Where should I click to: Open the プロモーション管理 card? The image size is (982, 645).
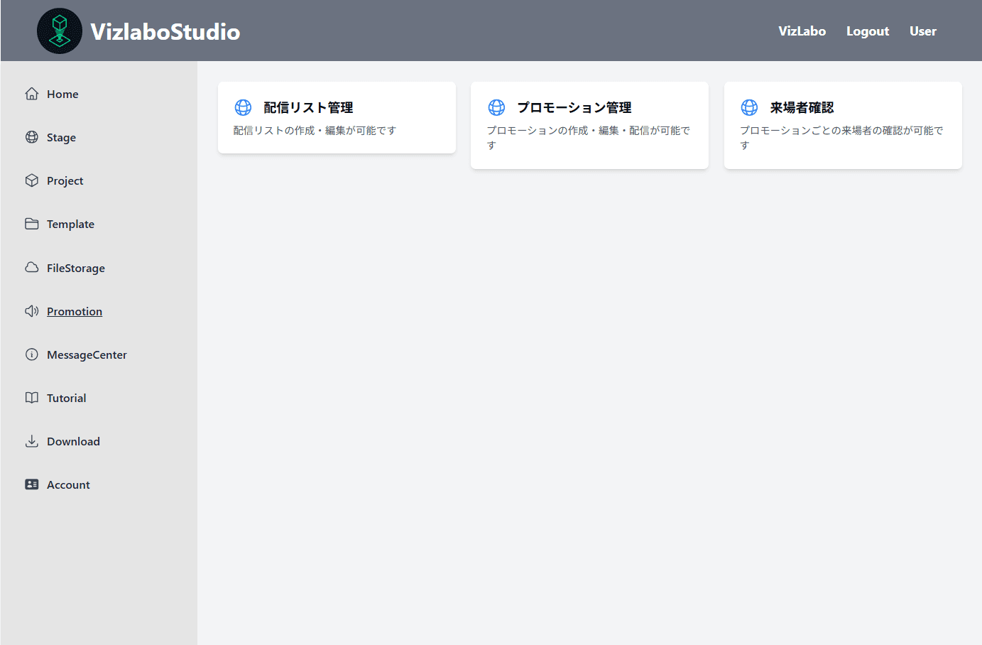pos(589,125)
